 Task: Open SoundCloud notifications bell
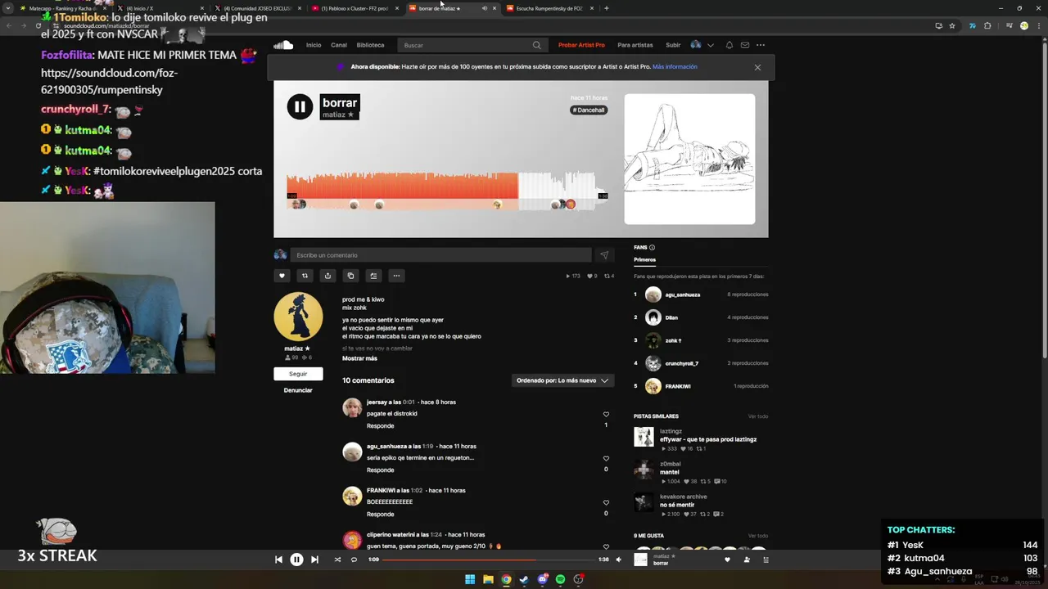[730, 45]
